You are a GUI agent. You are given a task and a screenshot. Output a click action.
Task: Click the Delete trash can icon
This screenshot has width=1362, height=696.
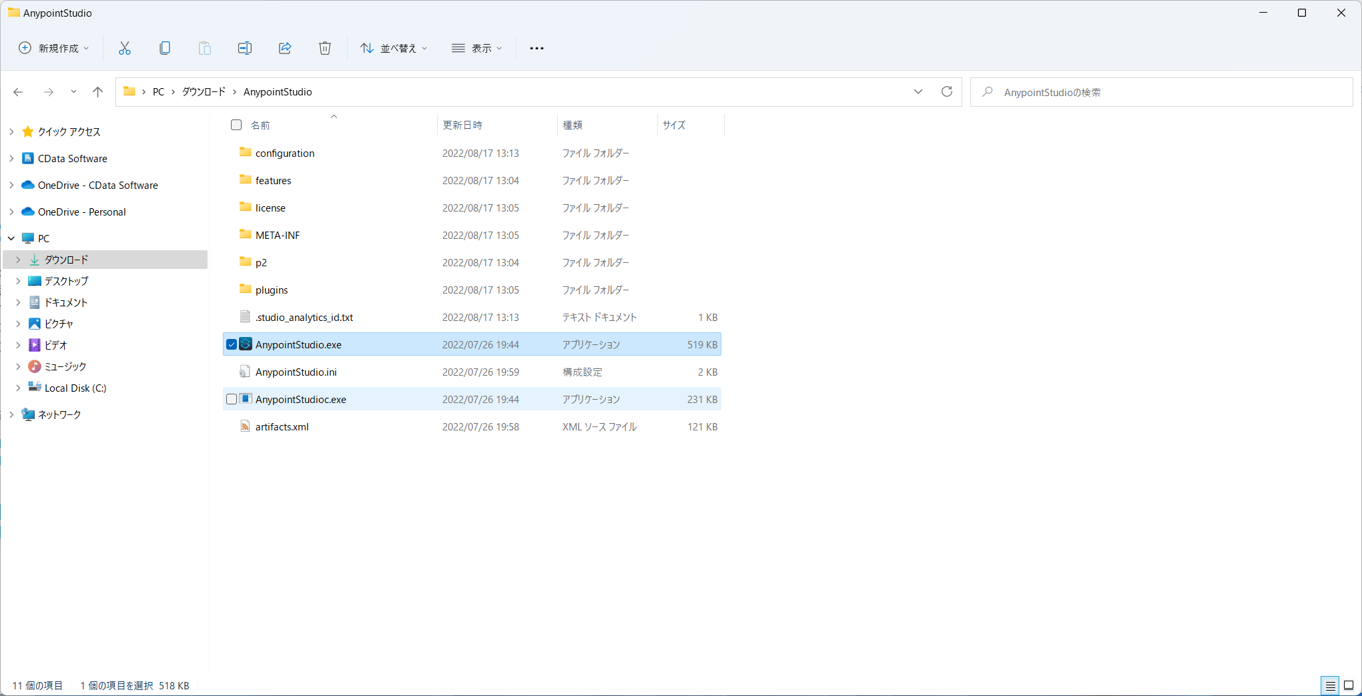click(325, 48)
